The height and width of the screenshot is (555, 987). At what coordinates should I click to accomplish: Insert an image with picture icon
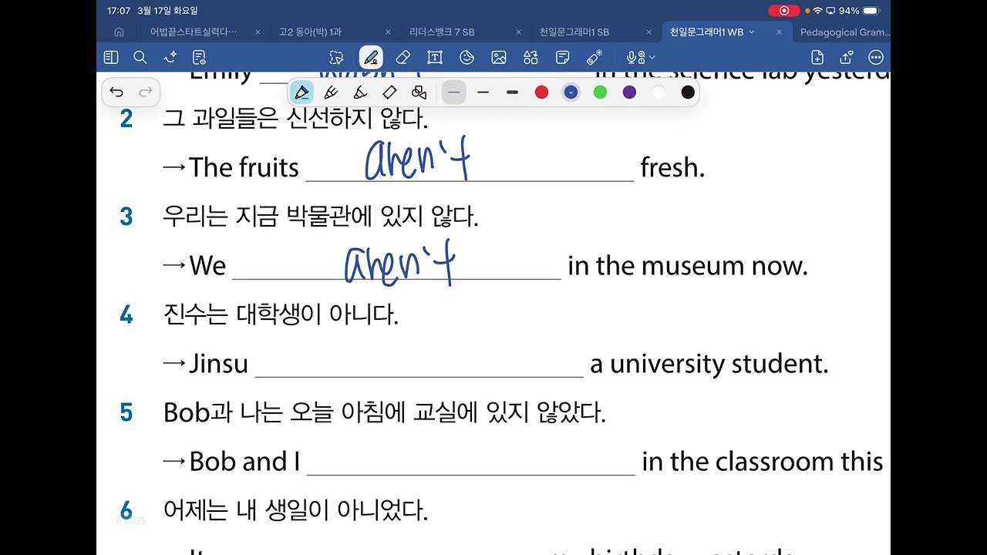(x=499, y=57)
